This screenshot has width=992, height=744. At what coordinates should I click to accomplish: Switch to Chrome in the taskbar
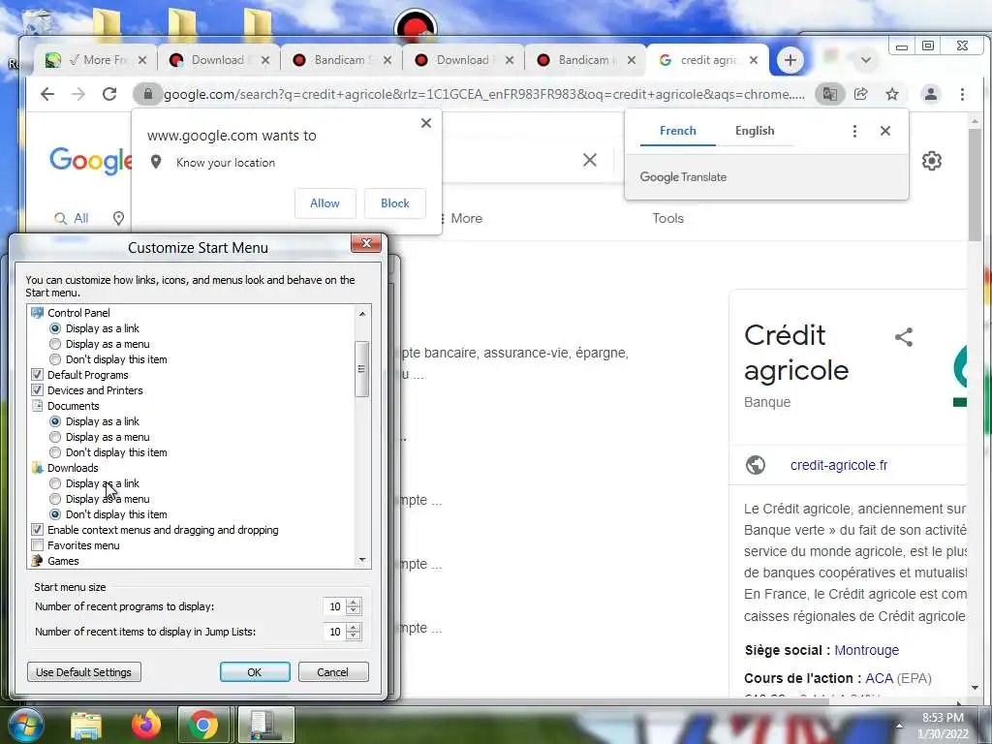[203, 725]
